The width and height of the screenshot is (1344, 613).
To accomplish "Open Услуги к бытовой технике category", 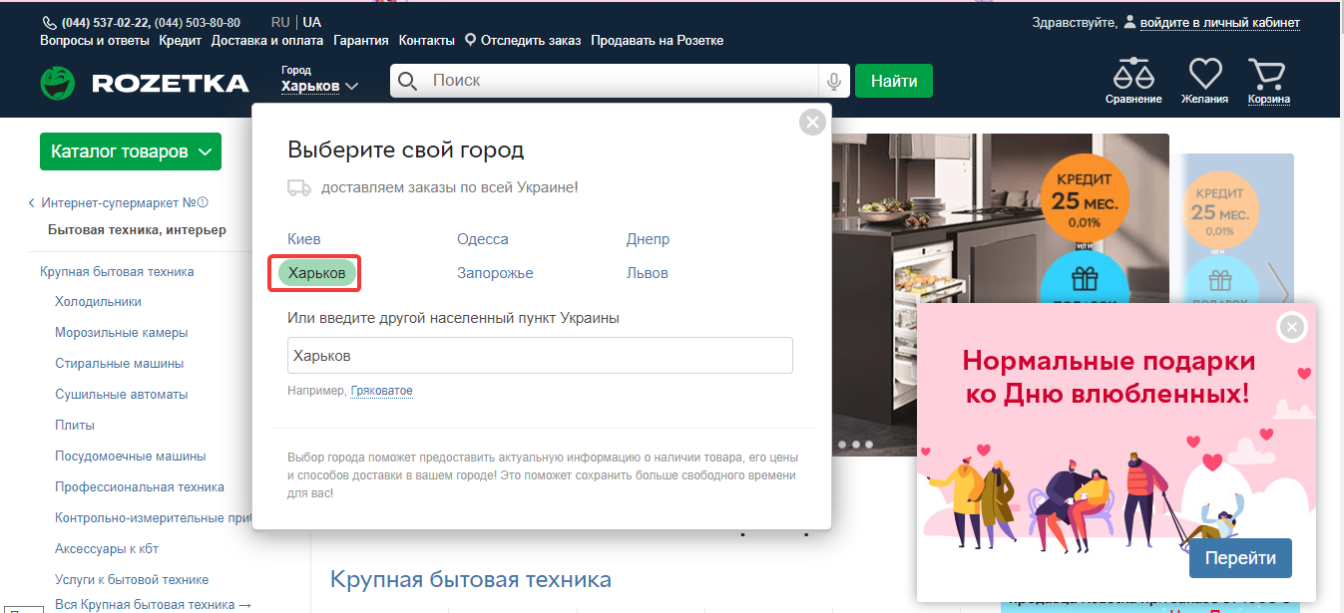I will [132, 579].
